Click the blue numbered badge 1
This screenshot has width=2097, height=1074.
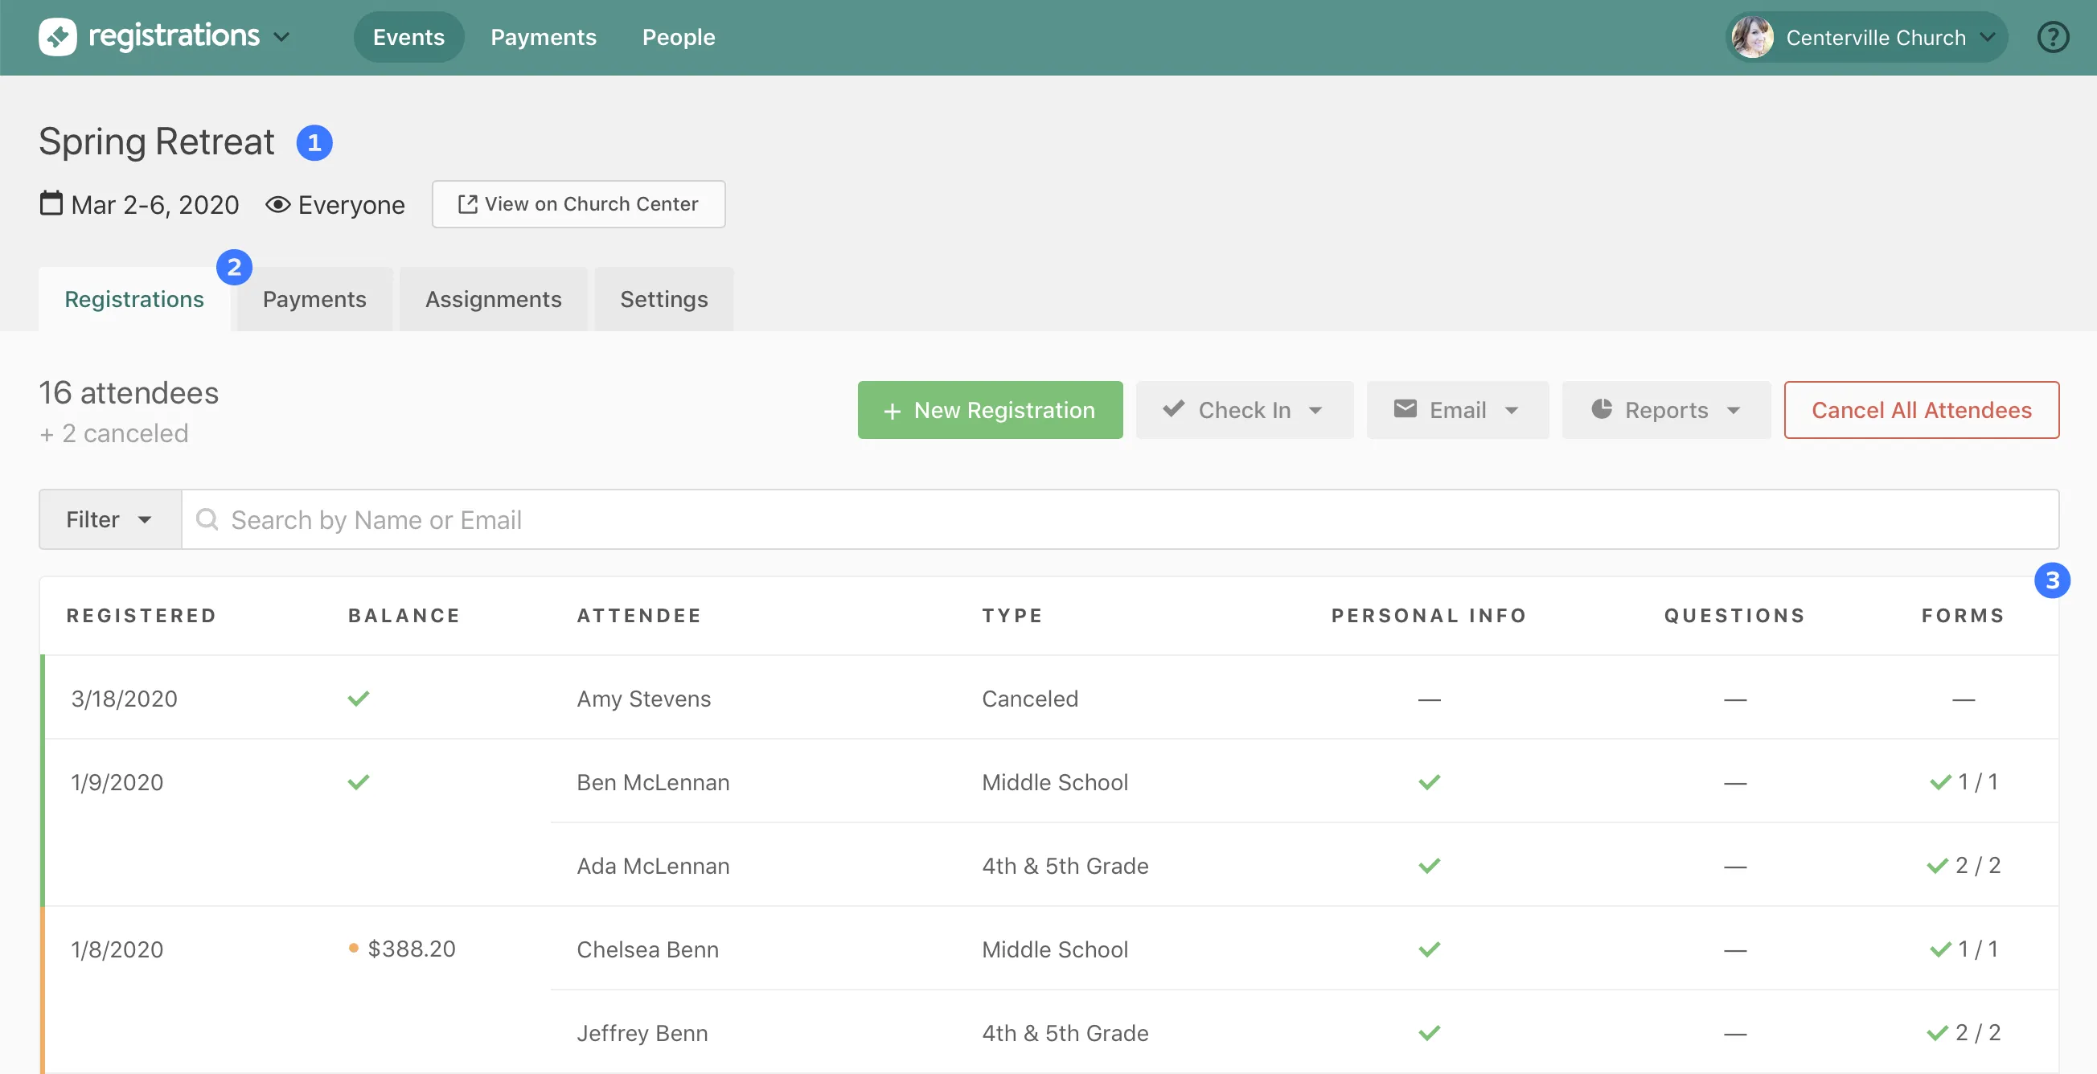(x=314, y=143)
